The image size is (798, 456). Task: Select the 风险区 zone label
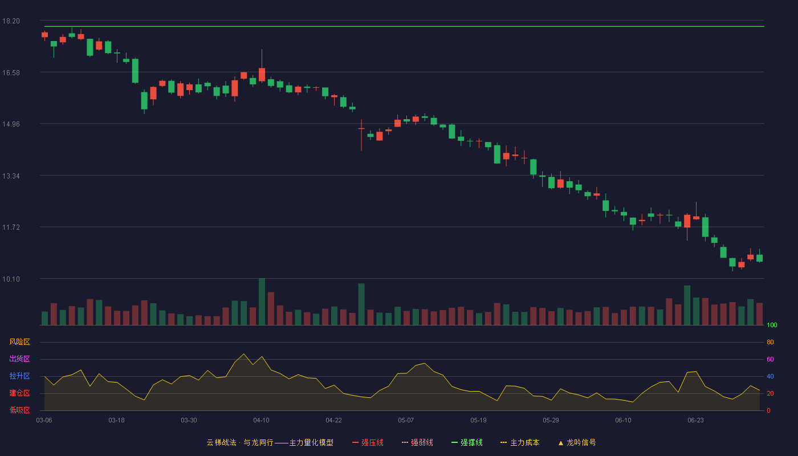(x=19, y=342)
